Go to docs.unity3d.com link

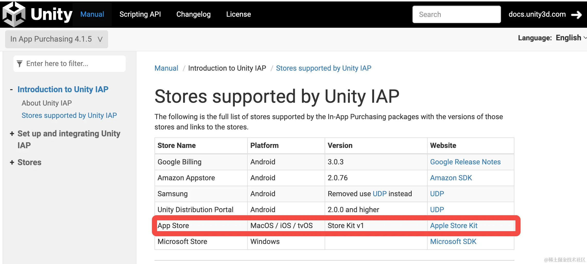coord(537,14)
